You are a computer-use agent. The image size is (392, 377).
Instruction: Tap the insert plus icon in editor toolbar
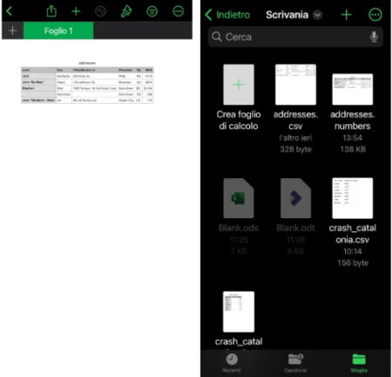point(76,11)
